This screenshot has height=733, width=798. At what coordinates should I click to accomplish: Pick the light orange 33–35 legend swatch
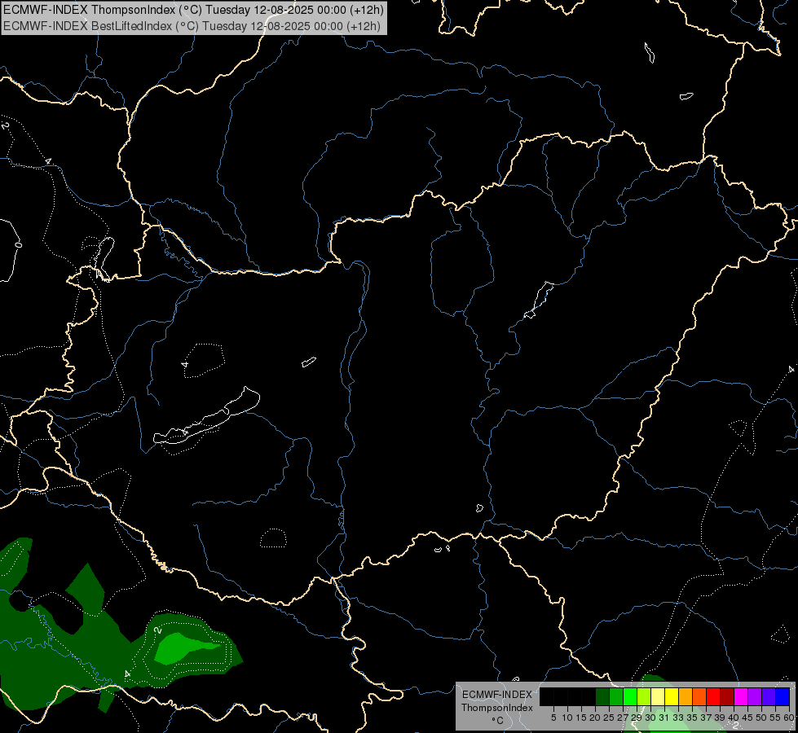click(x=686, y=696)
